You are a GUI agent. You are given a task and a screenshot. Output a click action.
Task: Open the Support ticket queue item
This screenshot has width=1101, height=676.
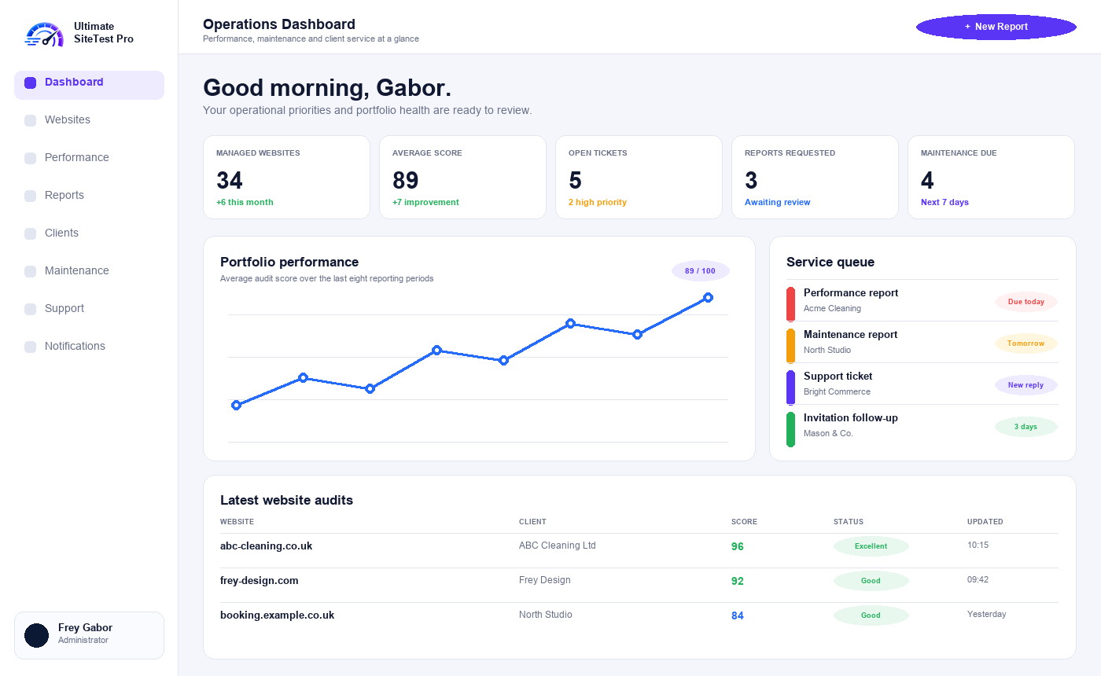(x=922, y=384)
